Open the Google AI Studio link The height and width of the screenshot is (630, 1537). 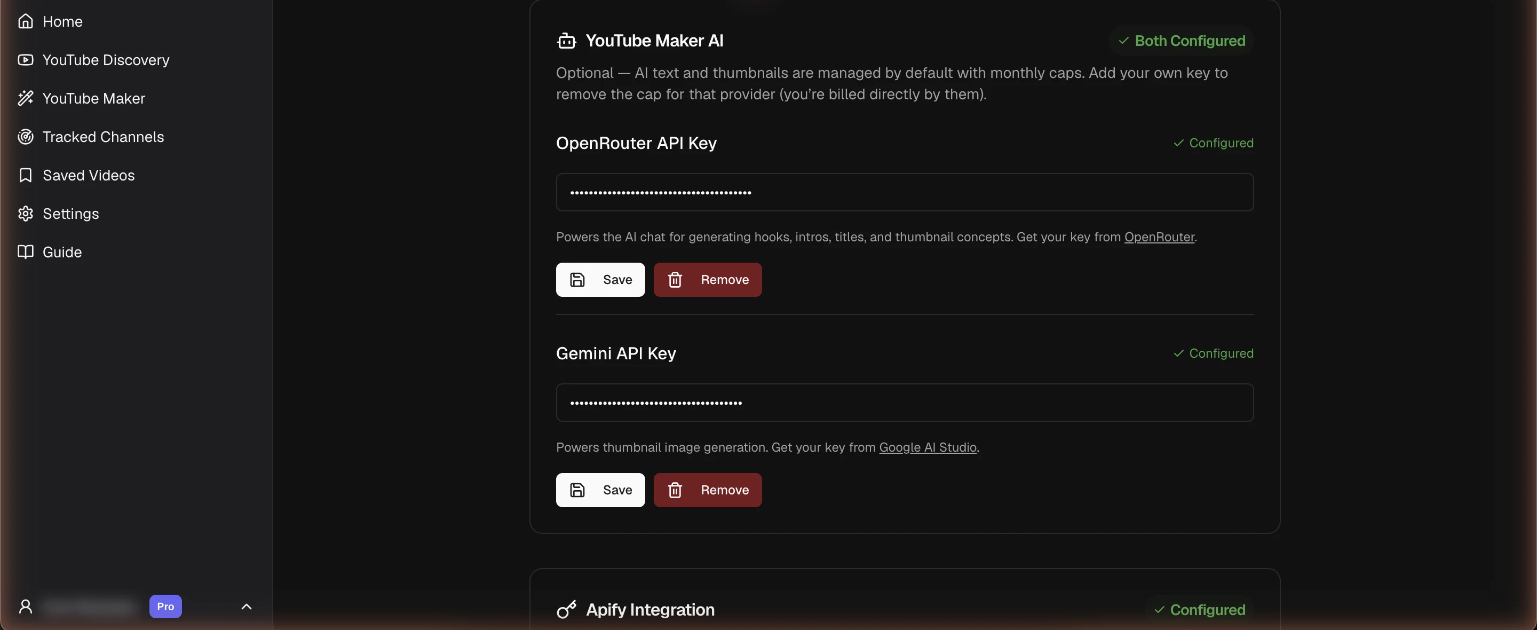(928, 447)
